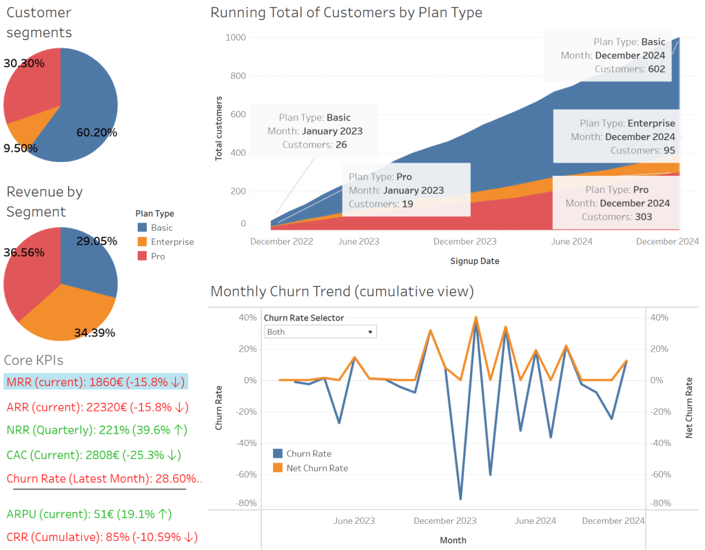
Task: Select the 60.20% slice of Customer segments pie
Action: pyautogui.click(x=86, y=103)
